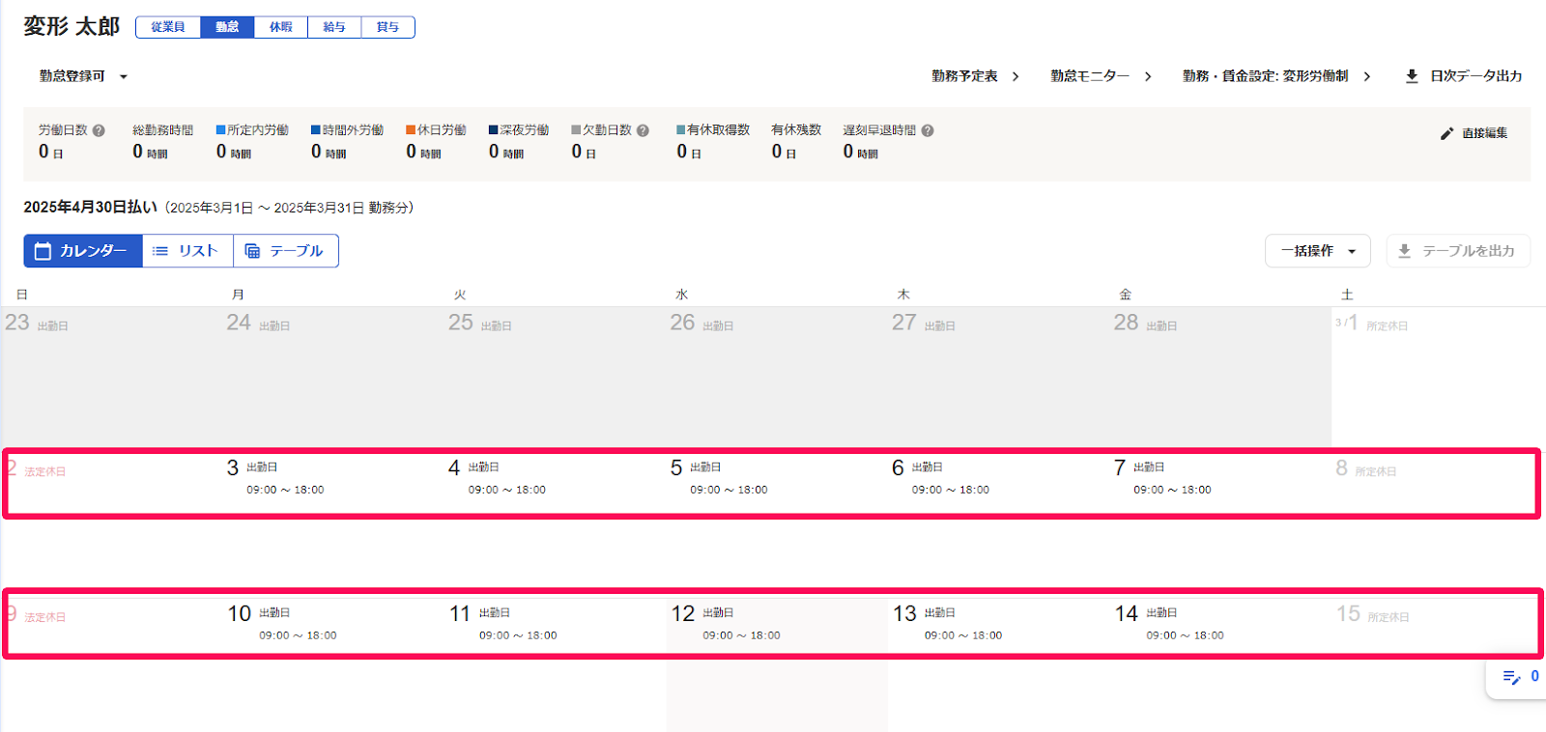Screen dimensions: 1546x732
Task: Click the 総勤務時間 value
Action: point(150,152)
